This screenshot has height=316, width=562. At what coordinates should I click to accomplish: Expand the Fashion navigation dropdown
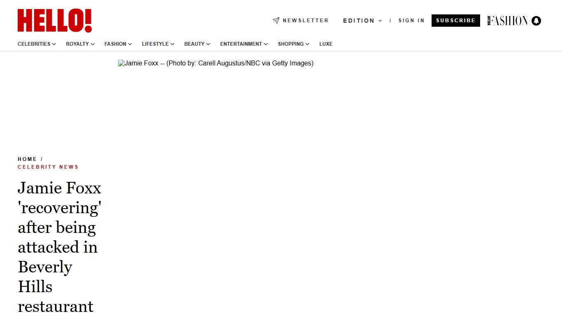[x=118, y=44]
